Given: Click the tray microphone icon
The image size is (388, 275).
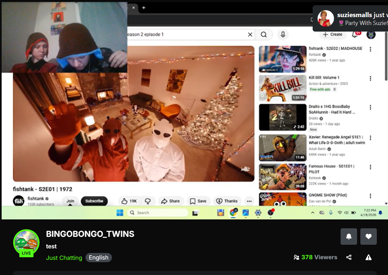Looking at the screenshot, I should (x=331, y=213).
